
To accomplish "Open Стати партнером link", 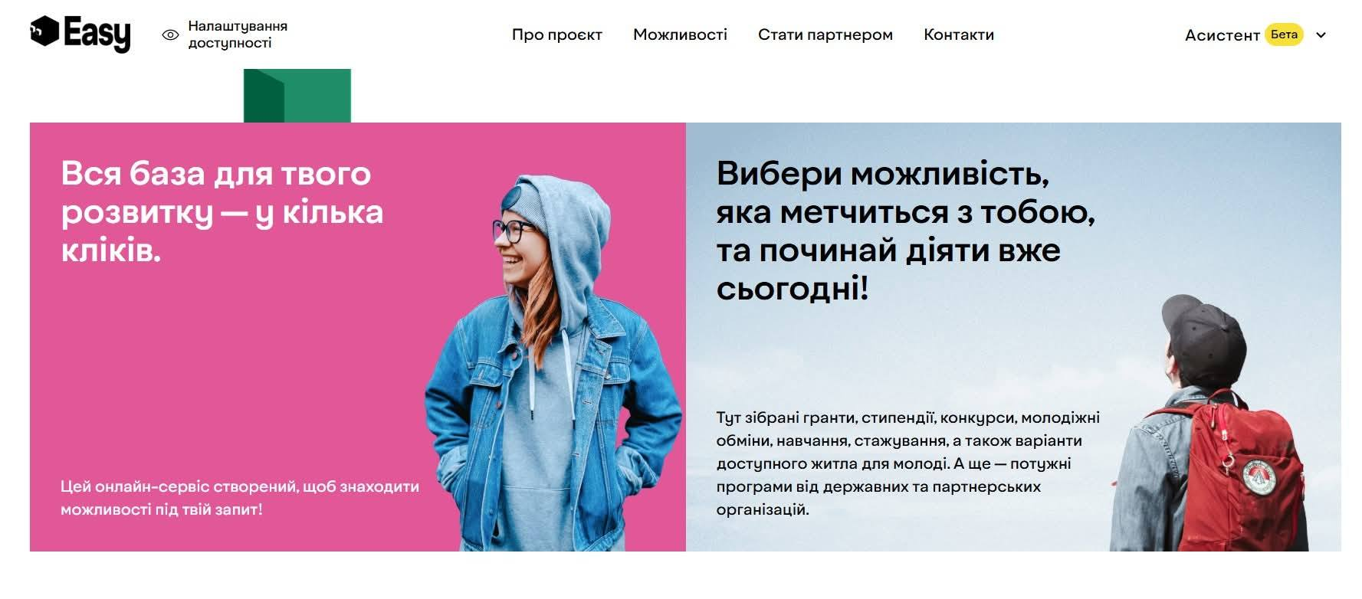I will 825,34.
